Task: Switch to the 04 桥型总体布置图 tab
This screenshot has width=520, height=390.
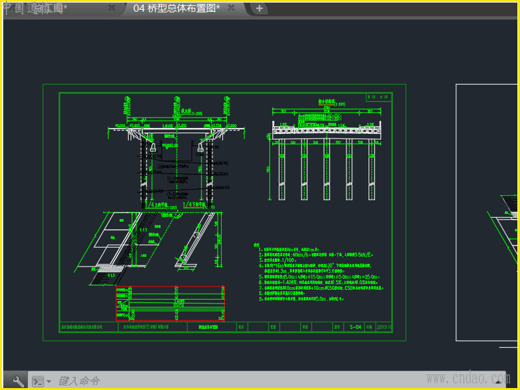Action: pyautogui.click(x=175, y=8)
